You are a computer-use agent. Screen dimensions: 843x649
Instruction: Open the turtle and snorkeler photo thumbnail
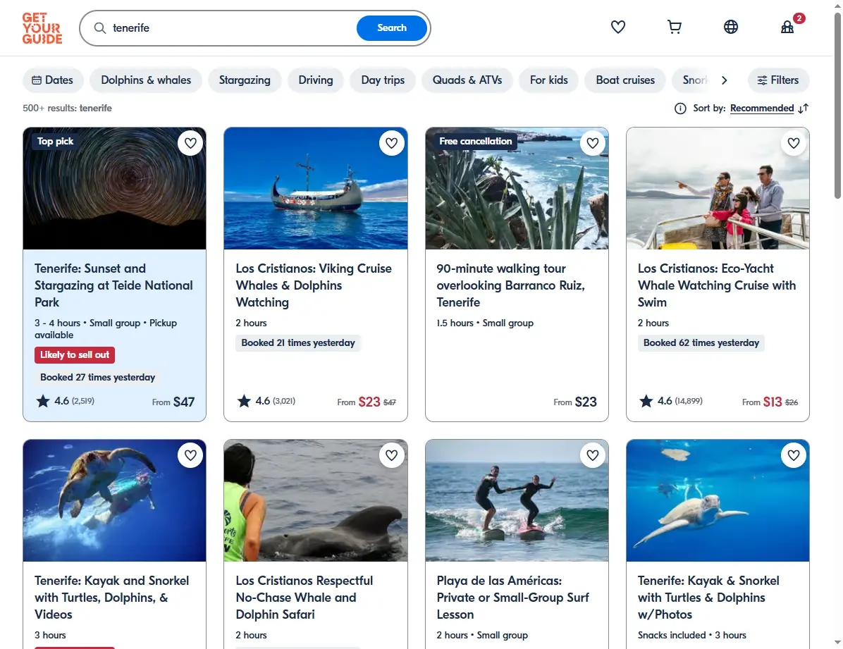(x=114, y=500)
